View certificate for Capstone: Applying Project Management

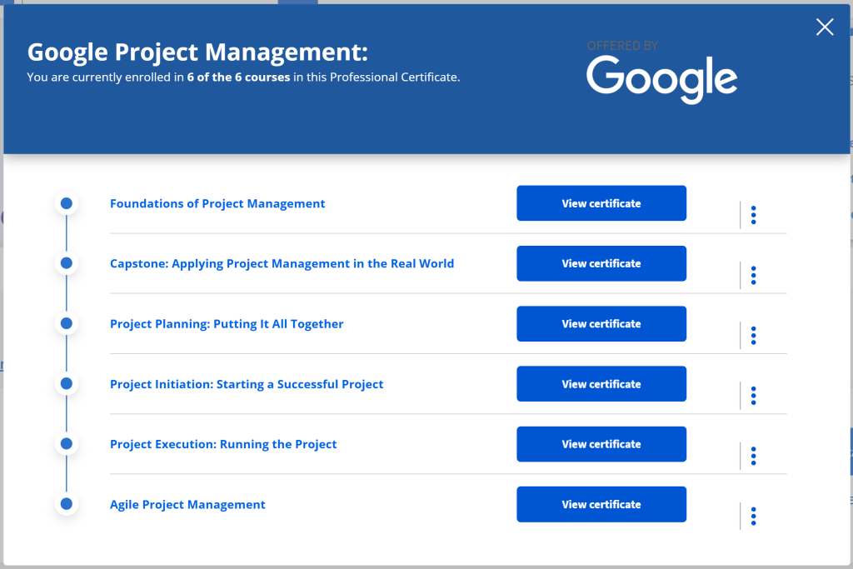click(601, 263)
